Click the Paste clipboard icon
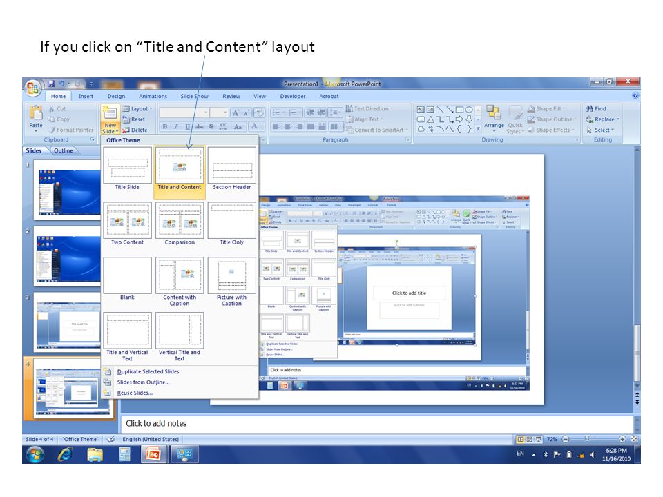Viewport: 663px width, 497px height. tap(36, 113)
